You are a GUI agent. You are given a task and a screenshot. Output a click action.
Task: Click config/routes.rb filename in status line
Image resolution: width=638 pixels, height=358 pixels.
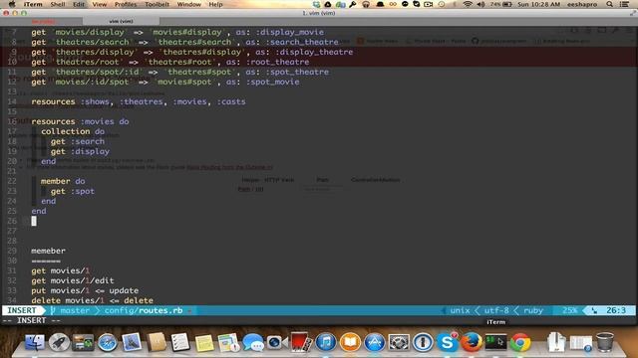tap(144, 310)
